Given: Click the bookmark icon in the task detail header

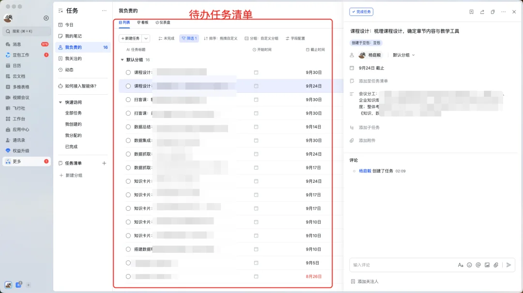Looking at the screenshot, I should point(471,12).
